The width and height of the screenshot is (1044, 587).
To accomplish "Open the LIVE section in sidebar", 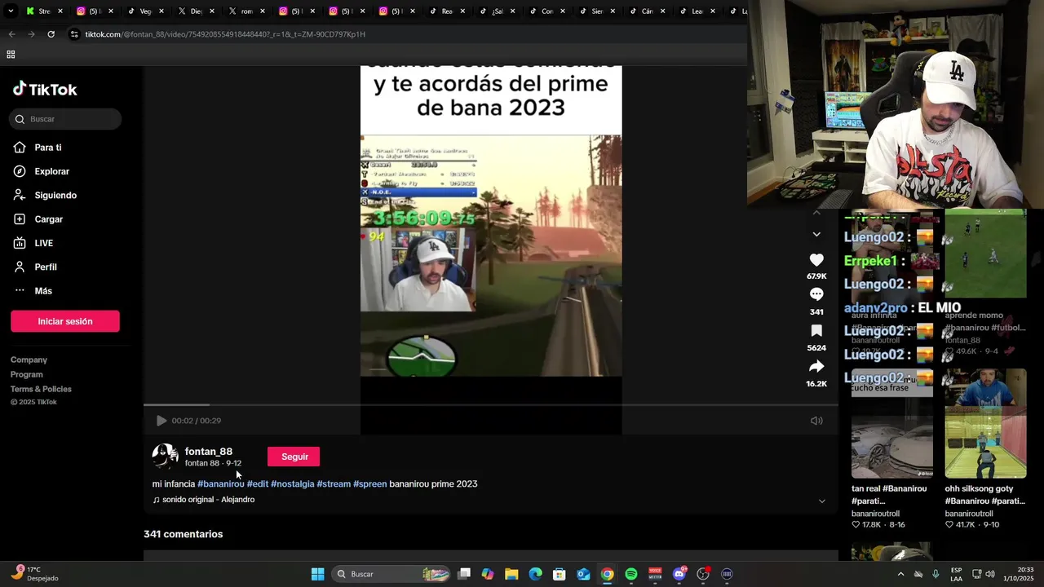I will 33,243.
